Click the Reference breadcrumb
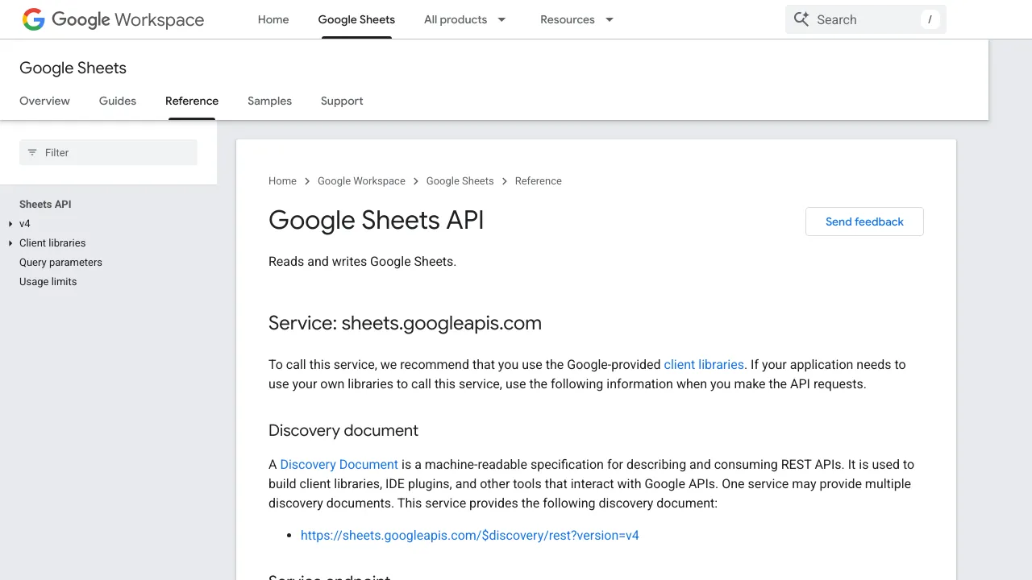Screen dimensions: 1032x580 tap(538, 181)
